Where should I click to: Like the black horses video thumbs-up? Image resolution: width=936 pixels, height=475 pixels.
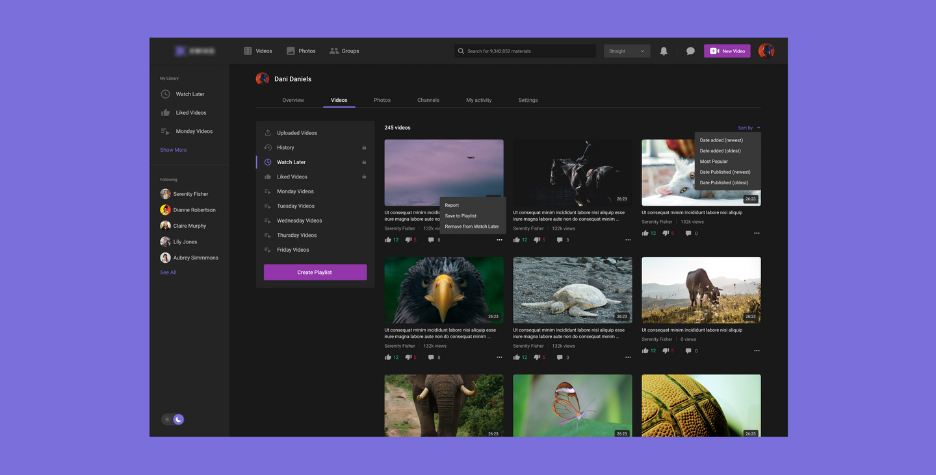tap(517, 240)
